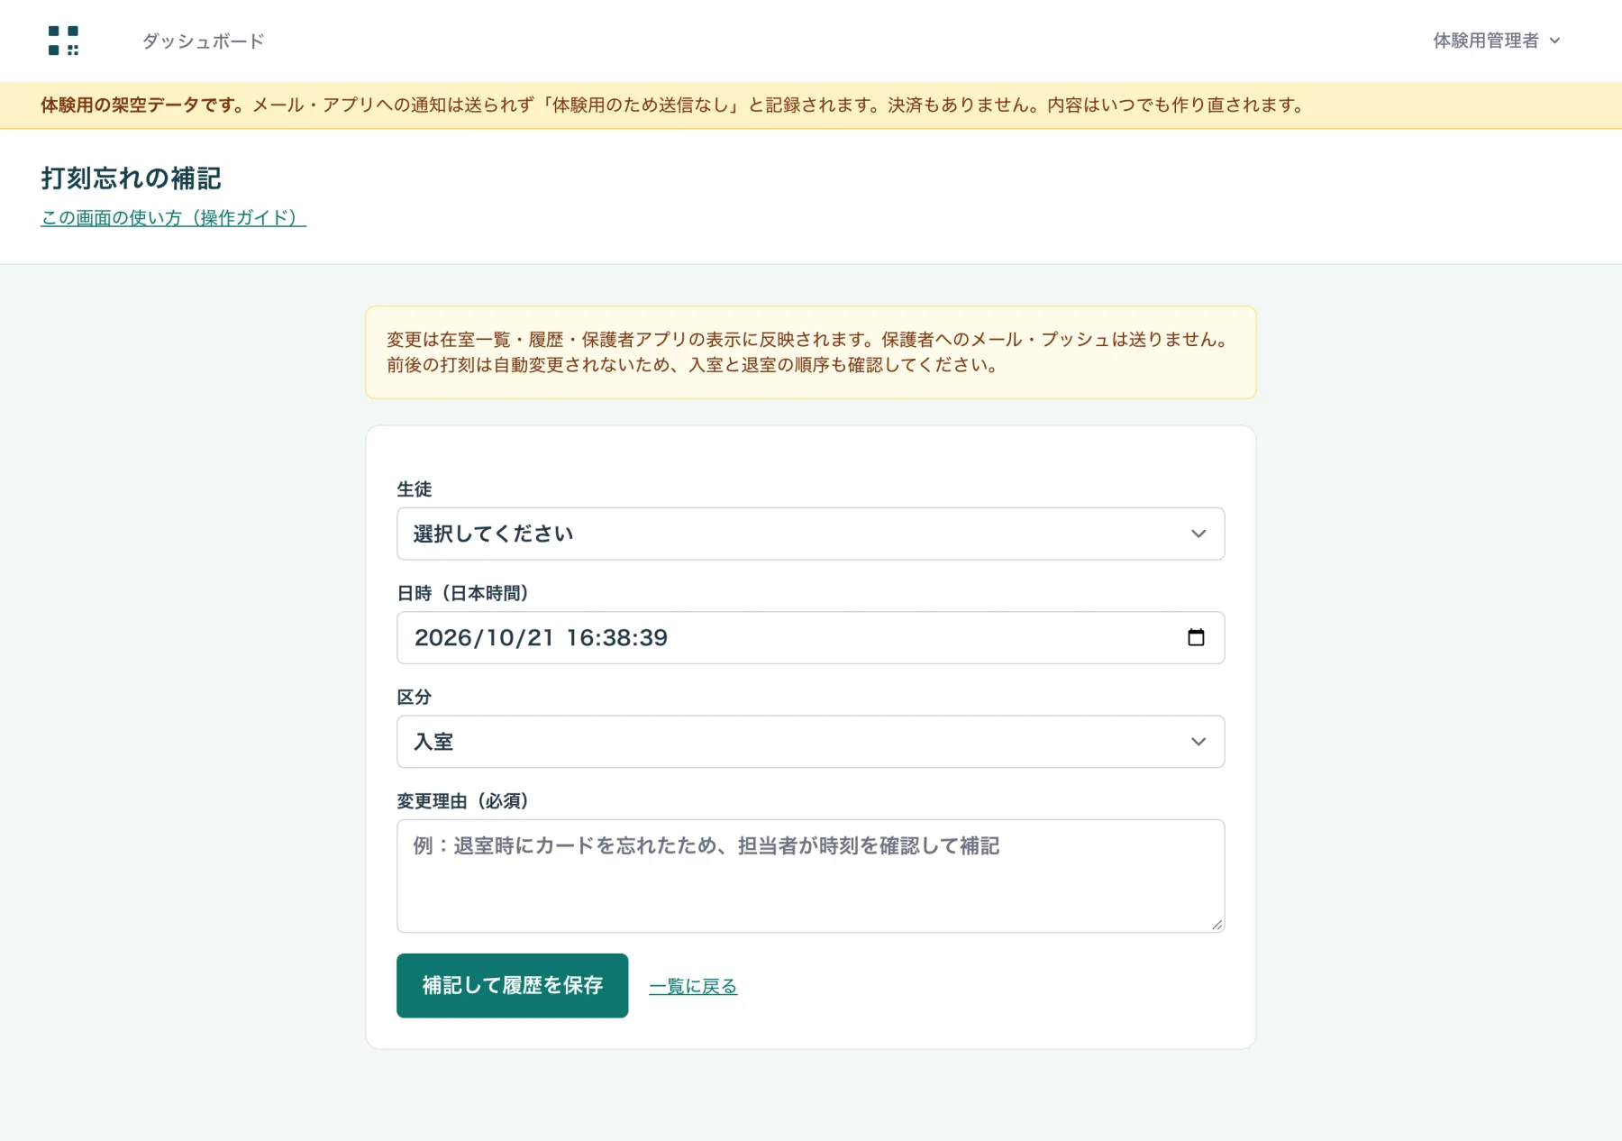Screen dimensions: 1622x1141
Task: Open the この画面の使い方（操作ガイド） link
Action: [173, 217]
